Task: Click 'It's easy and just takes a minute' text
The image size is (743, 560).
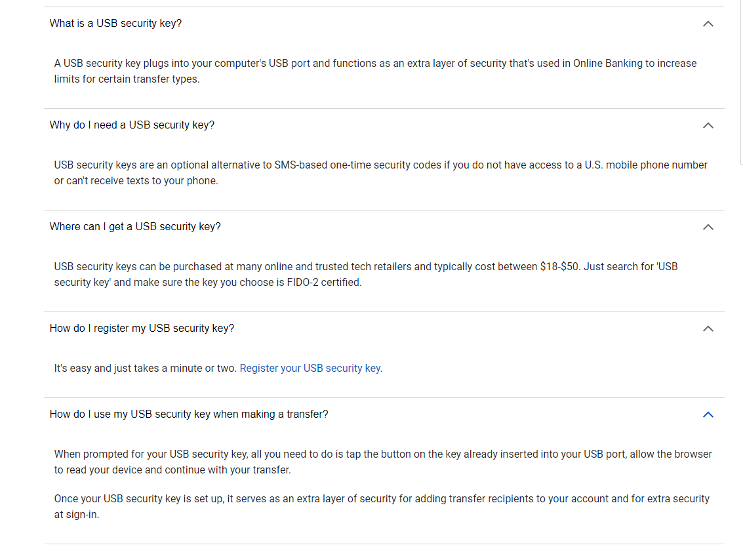Action: coord(145,368)
